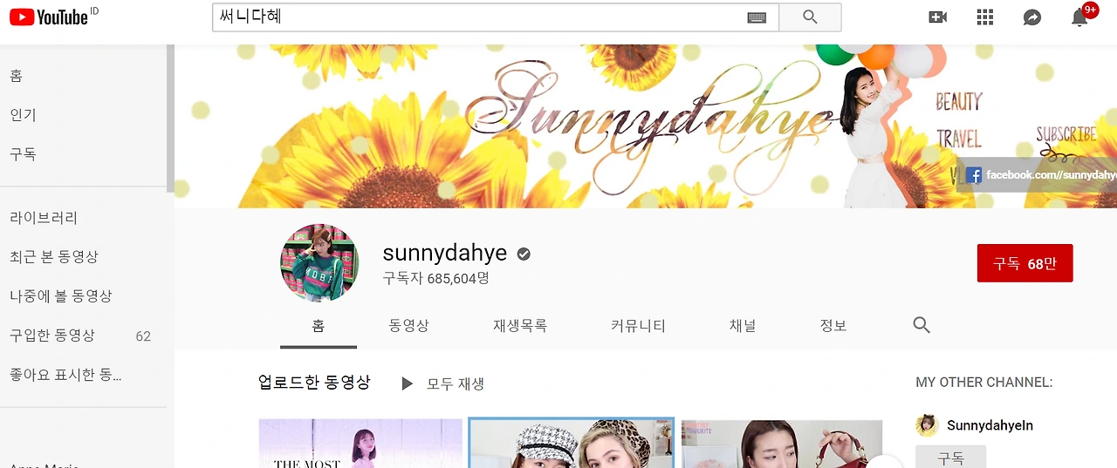Open the THE MOST video thumbnail
1117x468 pixels.
[x=360, y=444]
